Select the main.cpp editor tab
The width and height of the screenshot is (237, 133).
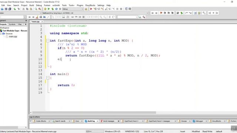(x=35, y=21)
